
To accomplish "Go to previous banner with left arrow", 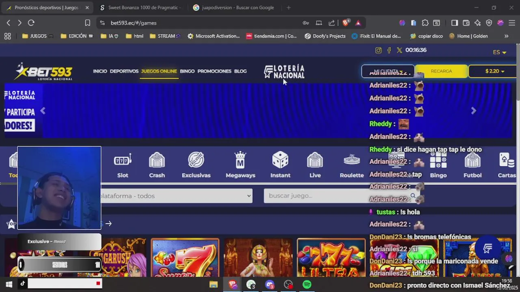I will tap(43, 111).
